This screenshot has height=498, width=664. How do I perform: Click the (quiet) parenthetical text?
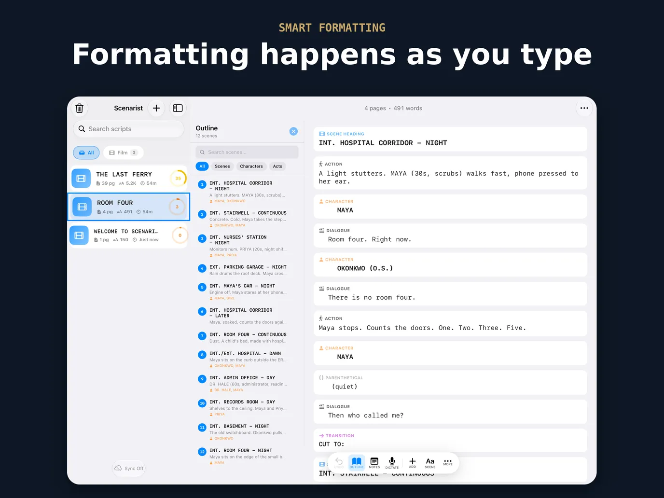point(345,387)
